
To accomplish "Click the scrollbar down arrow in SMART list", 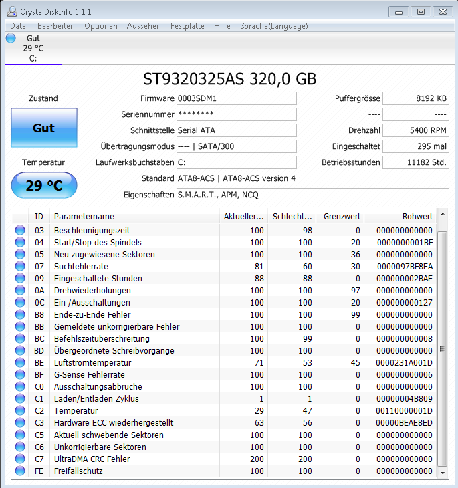I will pos(443,473).
